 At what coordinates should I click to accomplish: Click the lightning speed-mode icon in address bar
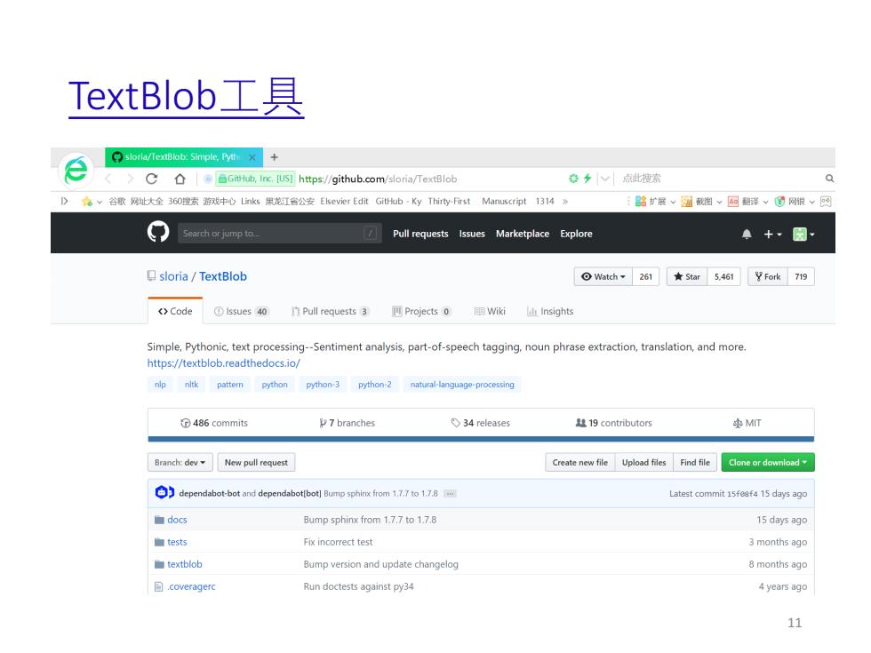(x=587, y=179)
